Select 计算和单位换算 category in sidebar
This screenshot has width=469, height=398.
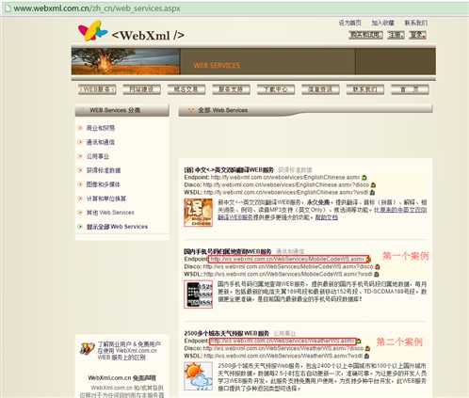[x=106, y=199]
